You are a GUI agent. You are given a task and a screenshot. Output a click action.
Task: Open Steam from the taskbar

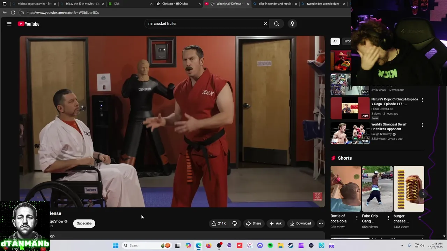tap(291, 245)
